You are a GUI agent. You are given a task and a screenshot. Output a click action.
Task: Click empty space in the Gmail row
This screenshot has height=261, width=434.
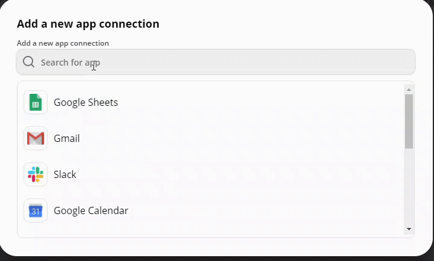point(249,138)
